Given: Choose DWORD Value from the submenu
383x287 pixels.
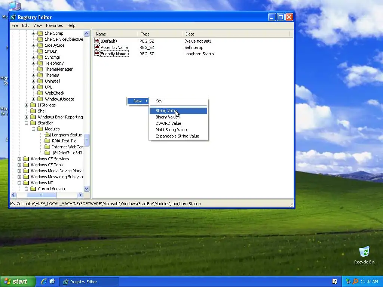Looking at the screenshot, I should pos(178,123).
